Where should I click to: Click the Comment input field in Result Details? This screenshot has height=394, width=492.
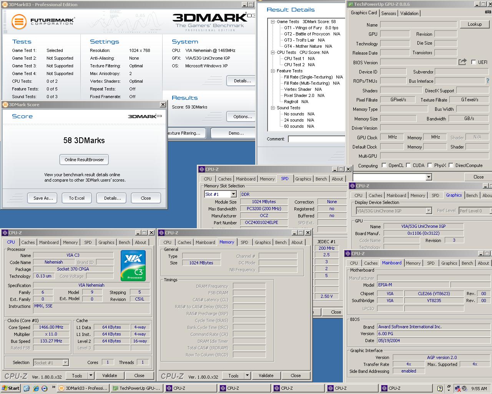(317, 139)
